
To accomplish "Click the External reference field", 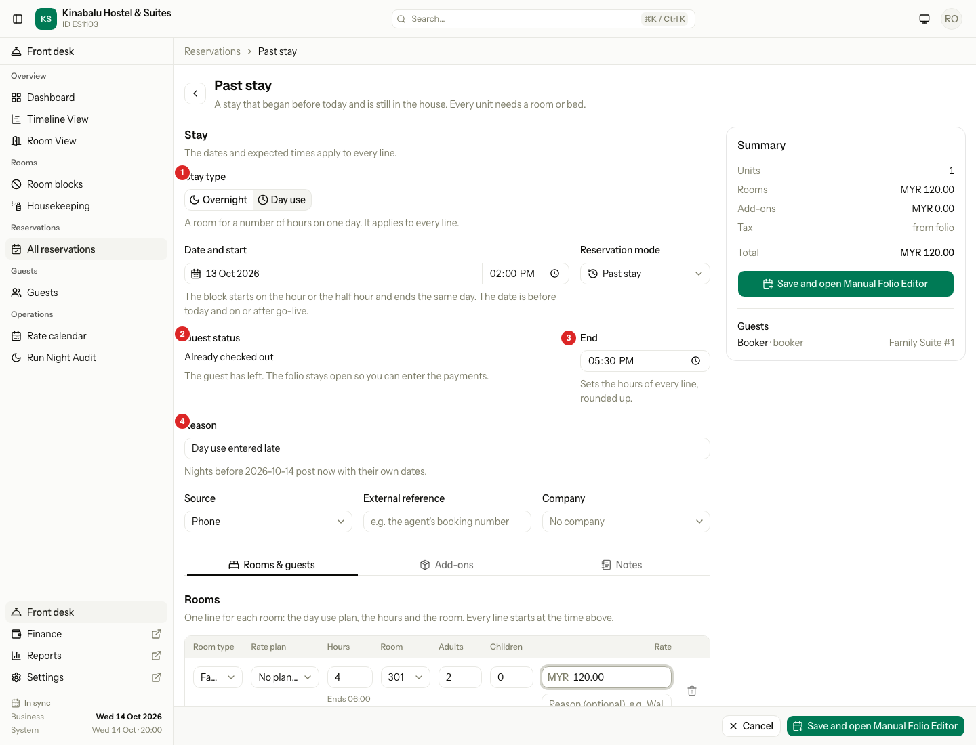I will 447,521.
